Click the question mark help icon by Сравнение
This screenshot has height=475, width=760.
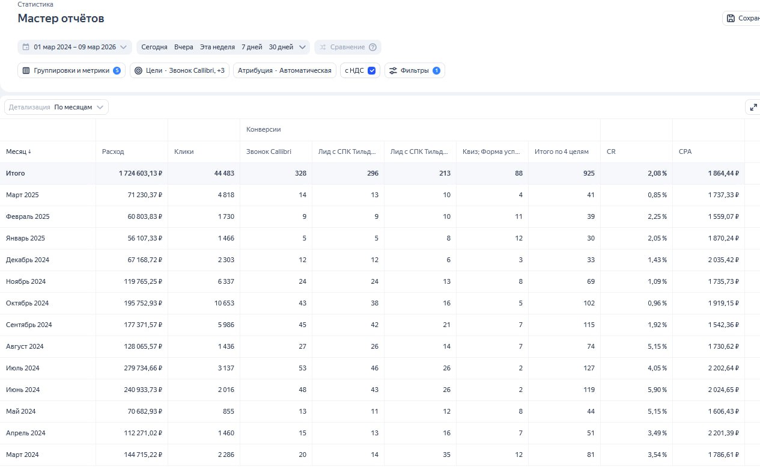tap(372, 47)
